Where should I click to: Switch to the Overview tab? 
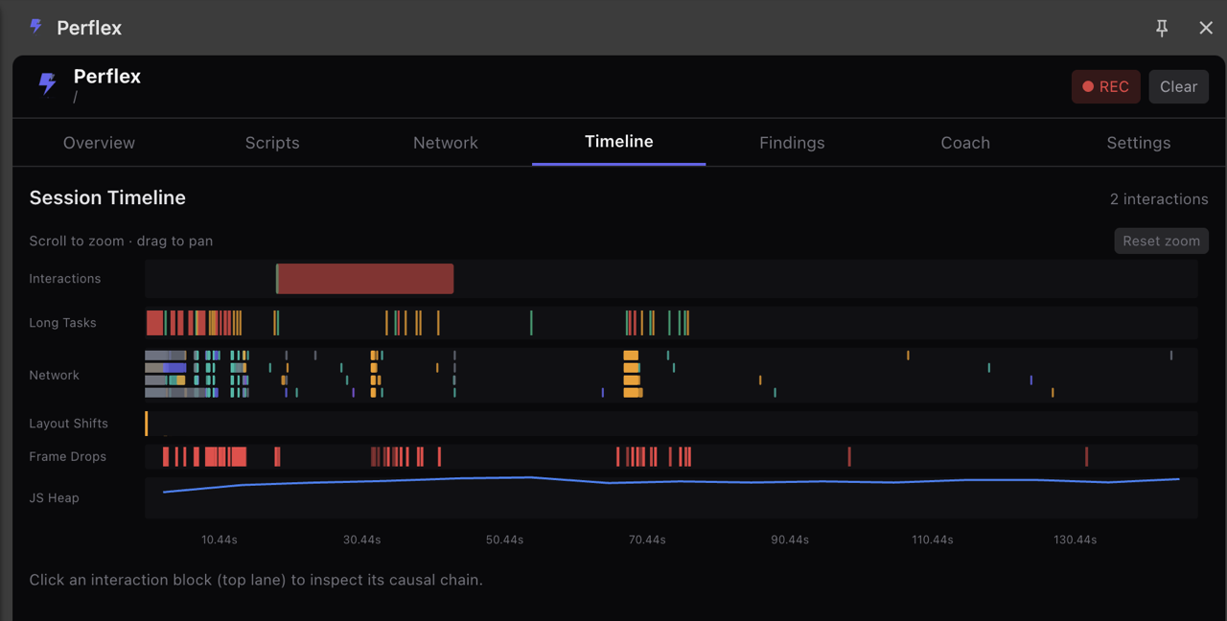[99, 143]
